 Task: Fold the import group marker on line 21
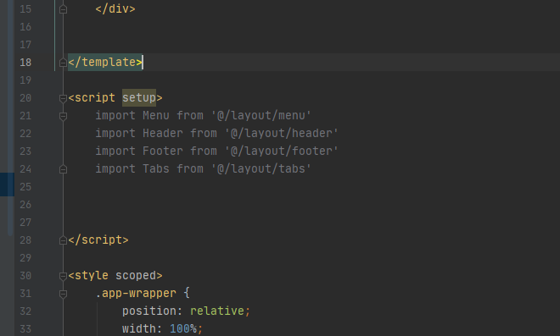pyautogui.click(x=64, y=116)
